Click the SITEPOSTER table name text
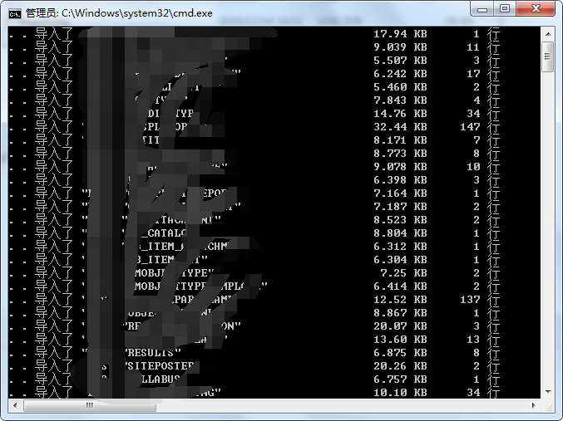The width and height of the screenshot is (563, 421). (x=160, y=365)
